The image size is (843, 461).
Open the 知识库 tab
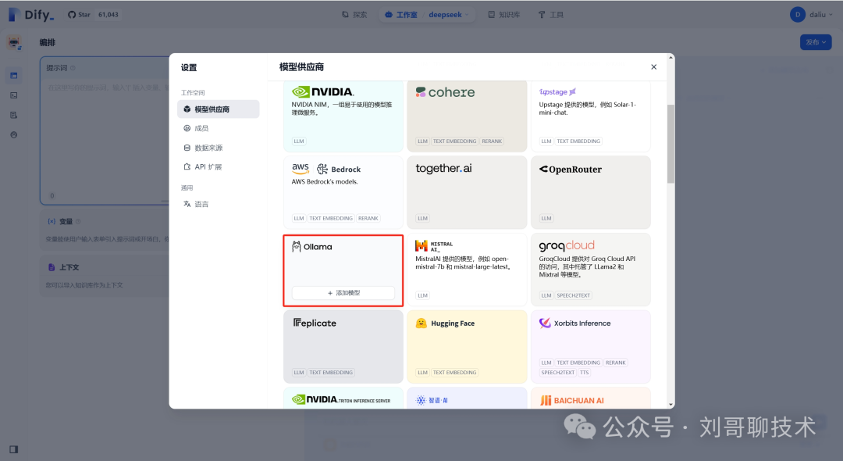pos(503,15)
